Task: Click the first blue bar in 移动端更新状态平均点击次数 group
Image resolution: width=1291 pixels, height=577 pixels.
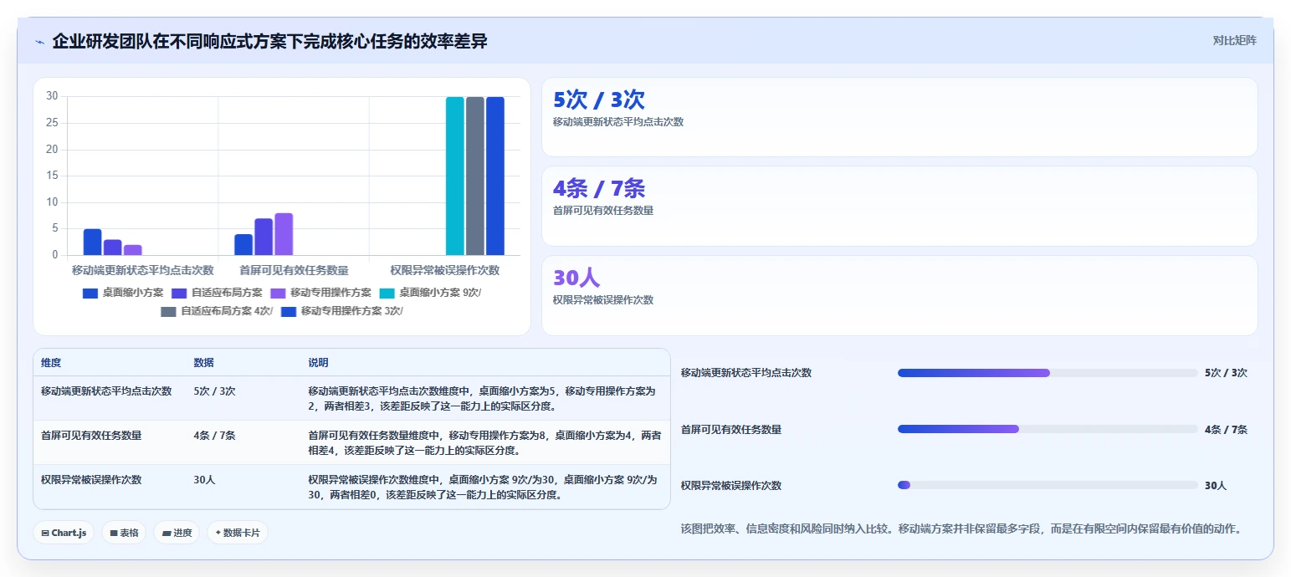Action: 92,242
